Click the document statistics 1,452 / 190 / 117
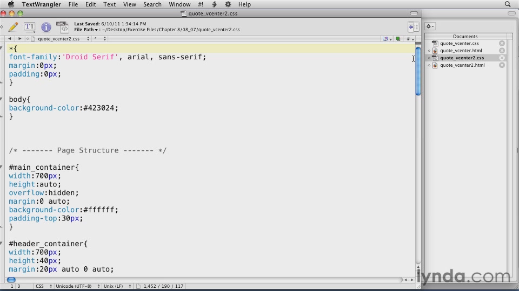This screenshot has height=291, width=519. coord(163,286)
